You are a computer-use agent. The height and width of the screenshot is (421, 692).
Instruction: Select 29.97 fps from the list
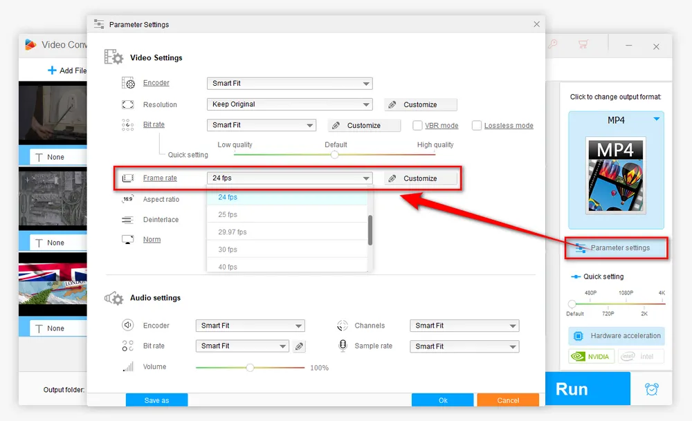click(233, 232)
